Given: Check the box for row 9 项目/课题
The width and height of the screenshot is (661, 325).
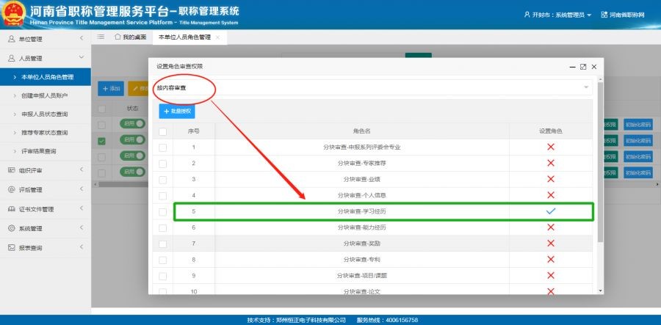Looking at the screenshot, I should 163,276.
